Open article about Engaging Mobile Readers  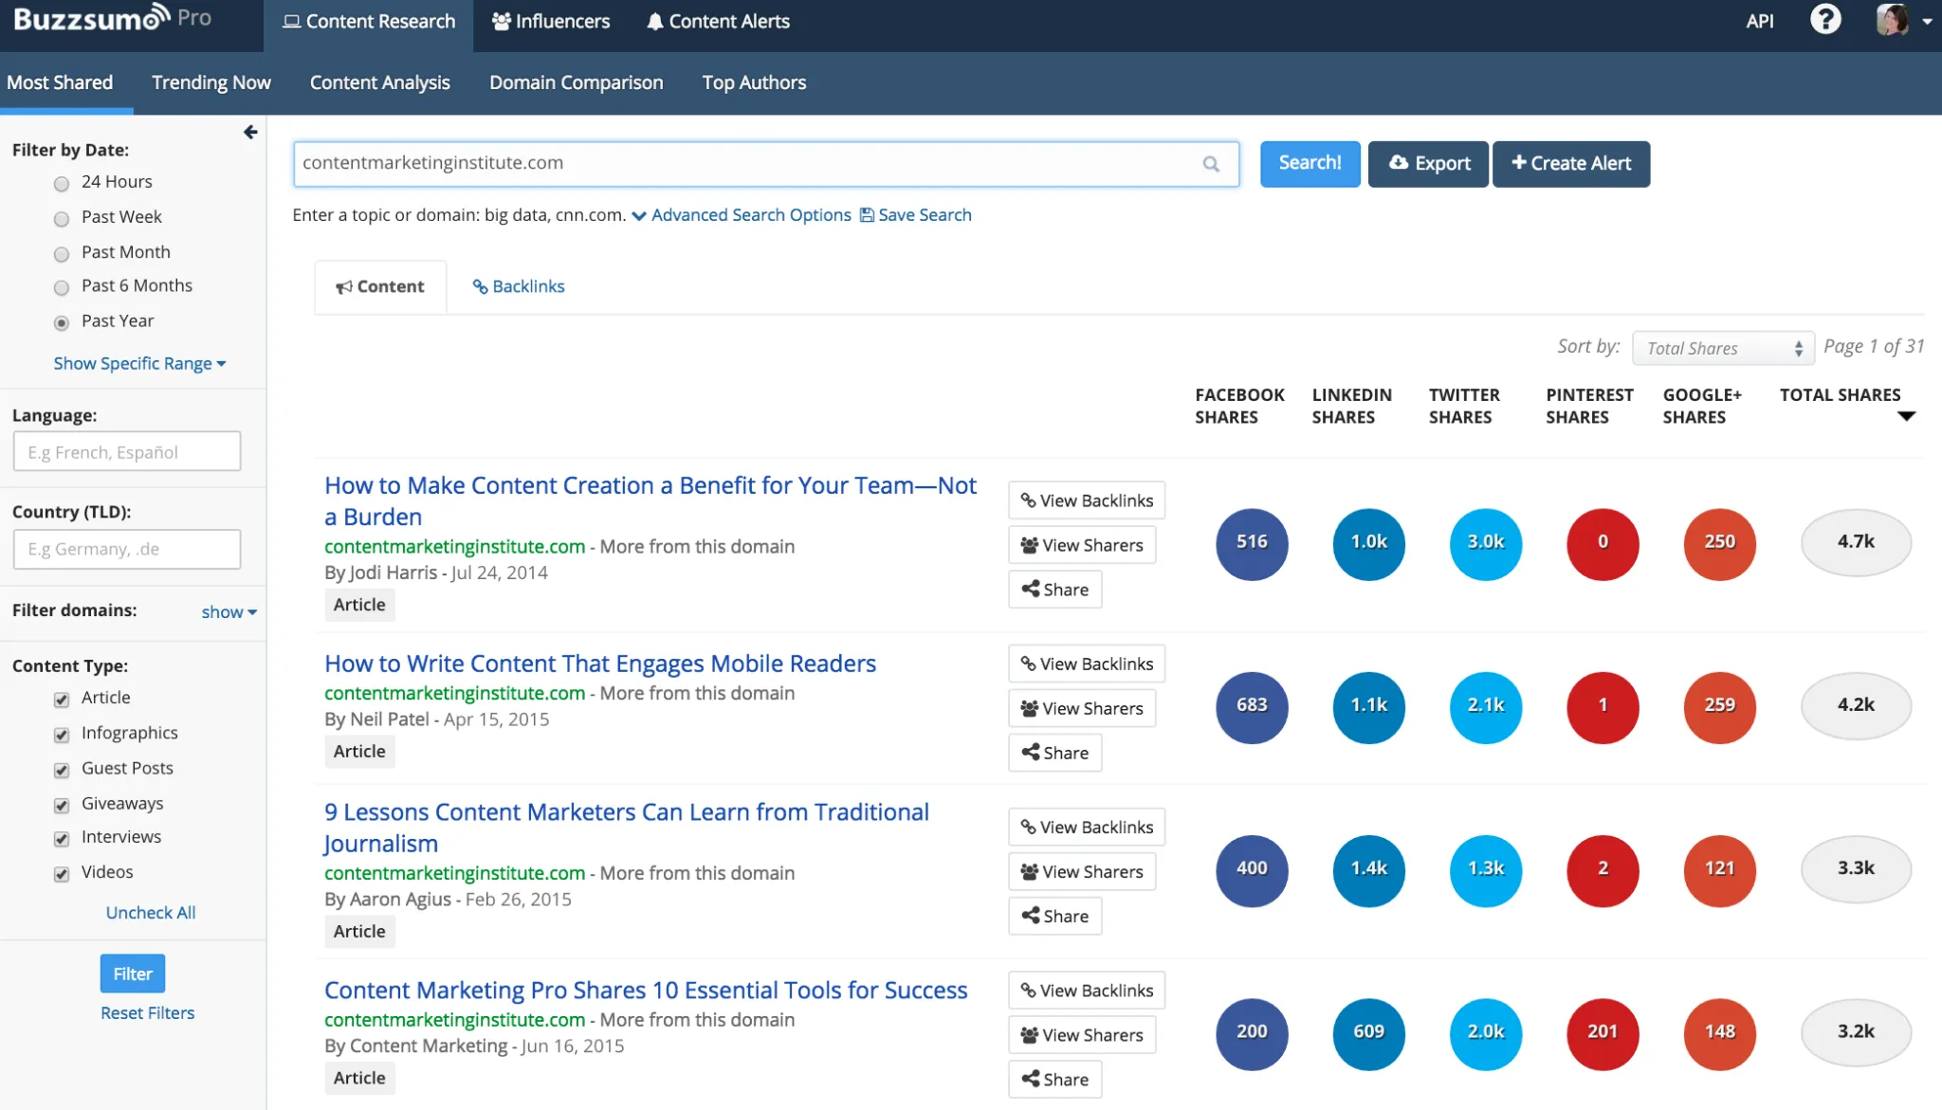pyautogui.click(x=599, y=664)
